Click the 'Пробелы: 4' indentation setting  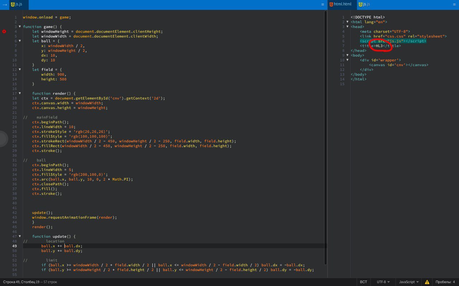pyautogui.click(x=445, y=282)
